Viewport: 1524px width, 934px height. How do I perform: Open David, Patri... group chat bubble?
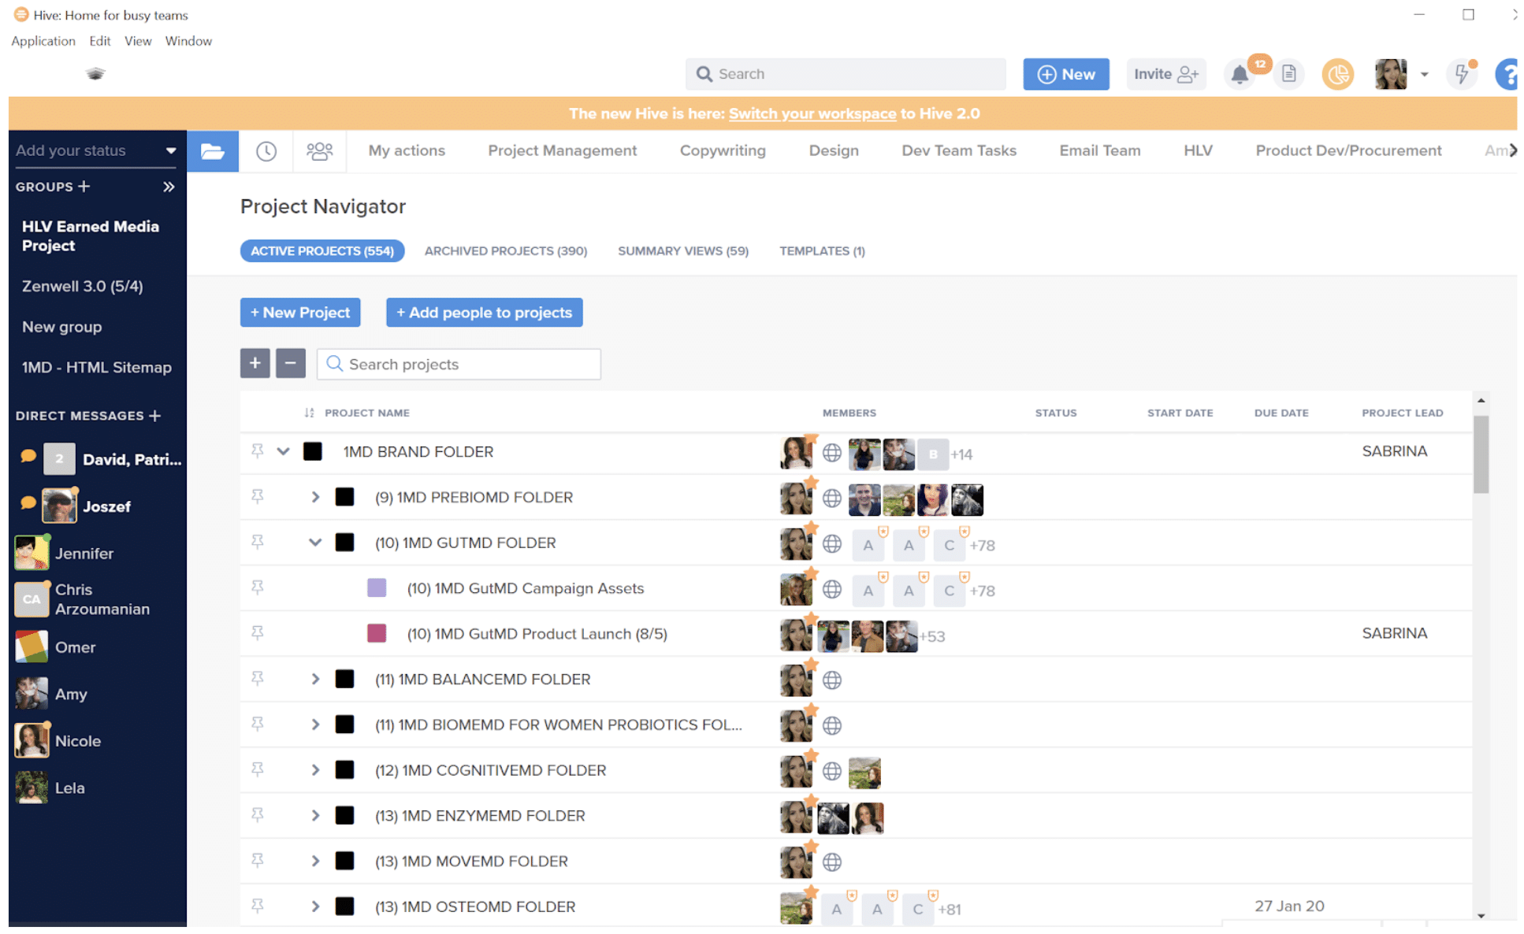tap(28, 457)
